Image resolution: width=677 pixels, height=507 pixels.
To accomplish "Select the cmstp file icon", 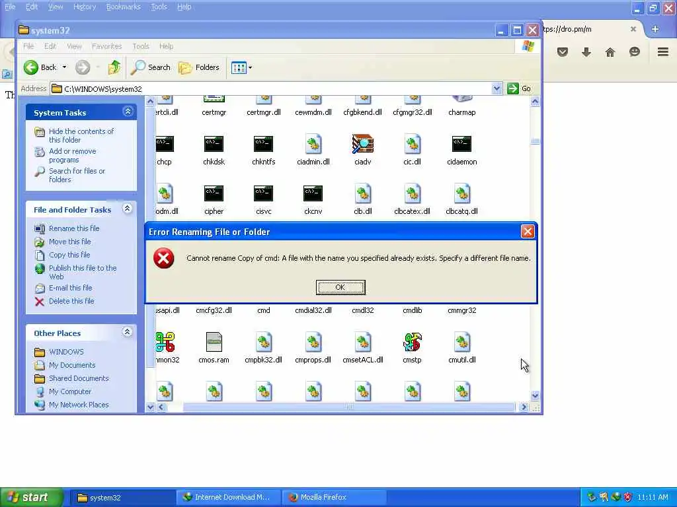I will pyautogui.click(x=413, y=343).
